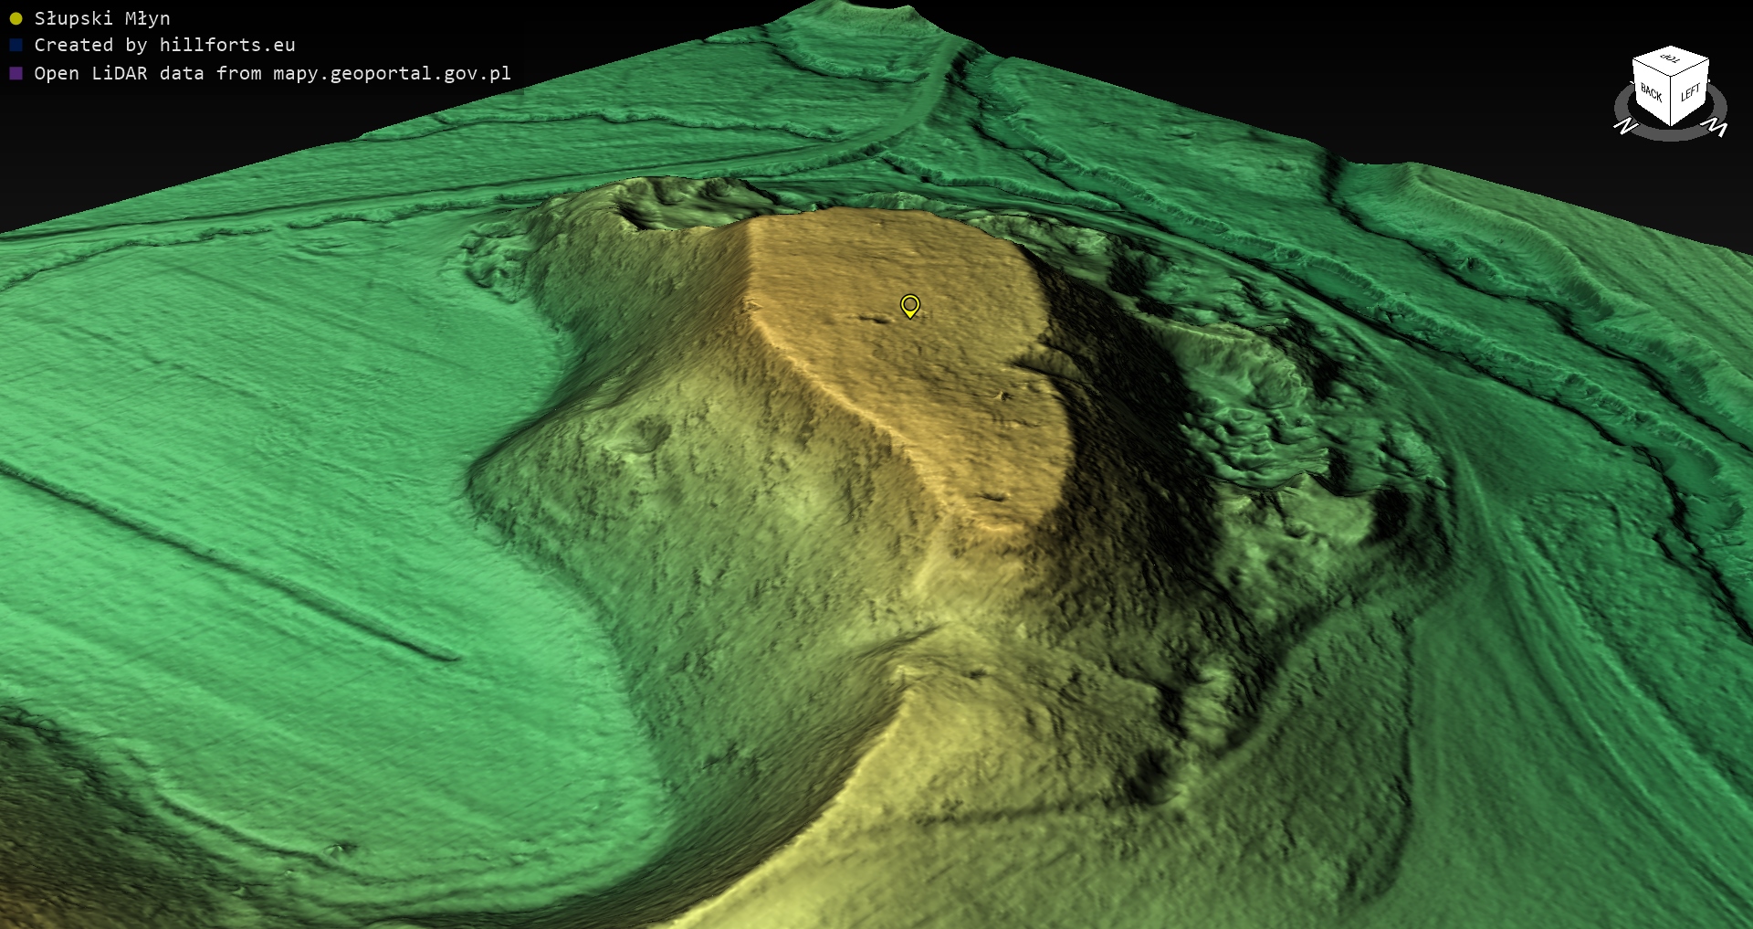
Task: Click the yellow location pin on the hilltop
Action: [x=909, y=305]
